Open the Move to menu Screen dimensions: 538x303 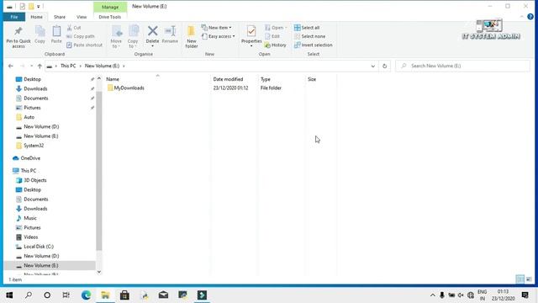click(116, 37)
